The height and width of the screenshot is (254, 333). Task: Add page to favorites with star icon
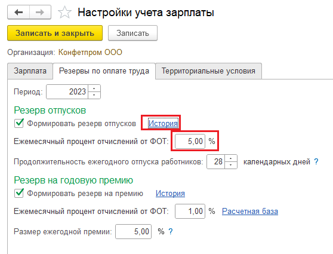[64, 13]
